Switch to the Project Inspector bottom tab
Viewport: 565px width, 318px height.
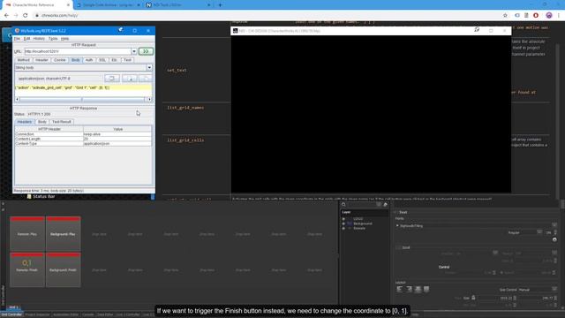pyautogui.click(x=37, y=314)
